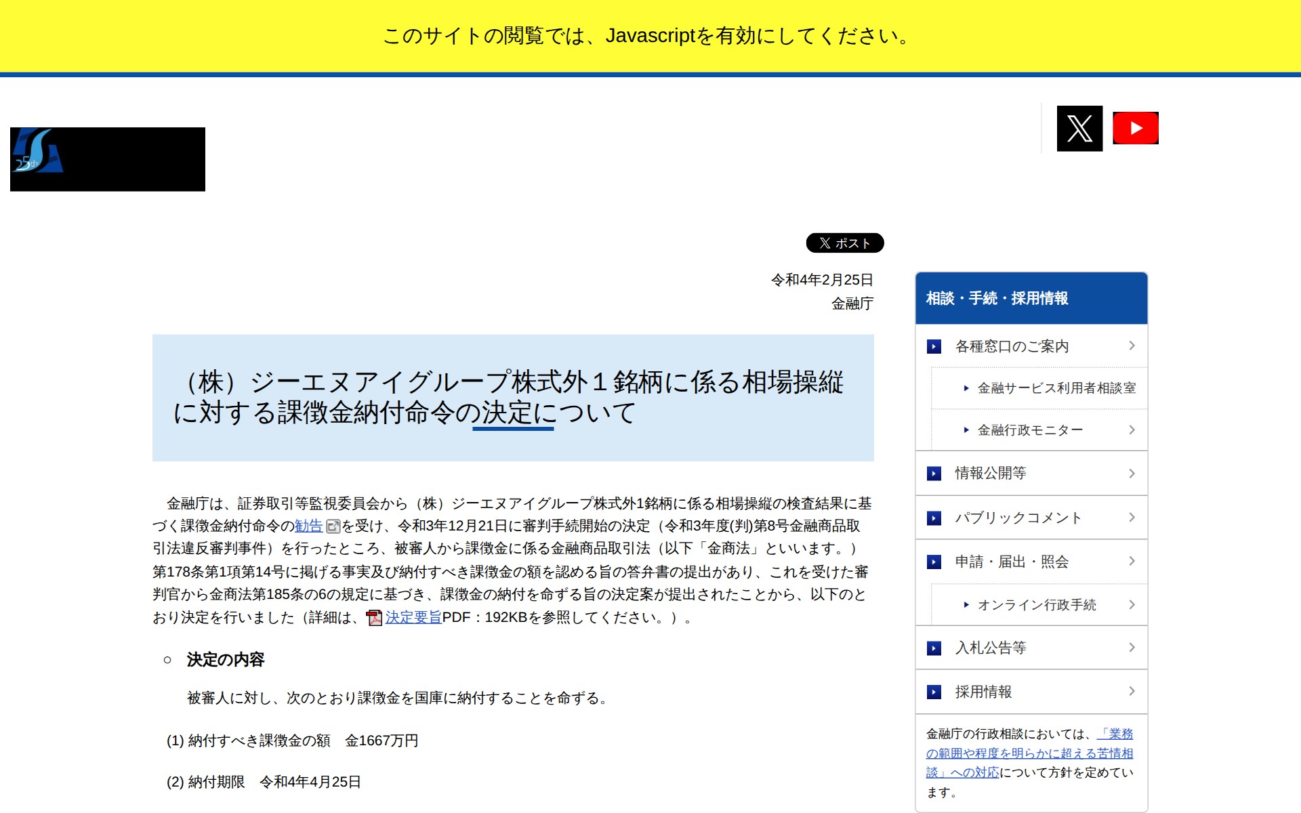Follow the 勧告 hyperlink in paragraph

point(308,526)
